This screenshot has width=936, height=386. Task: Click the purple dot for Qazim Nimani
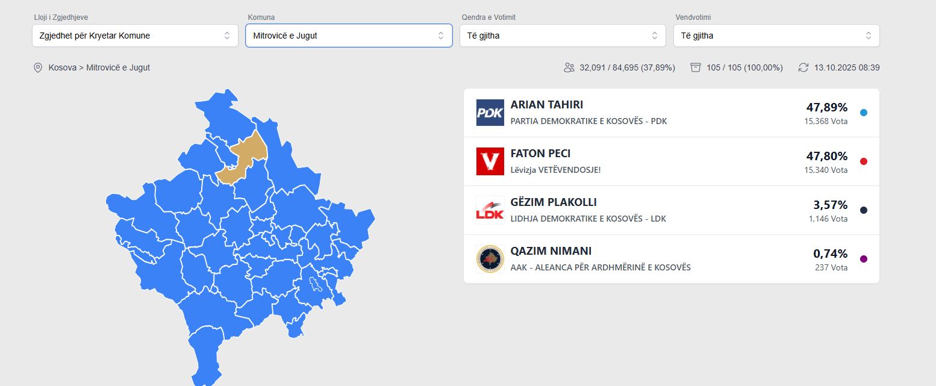point(863,259)
